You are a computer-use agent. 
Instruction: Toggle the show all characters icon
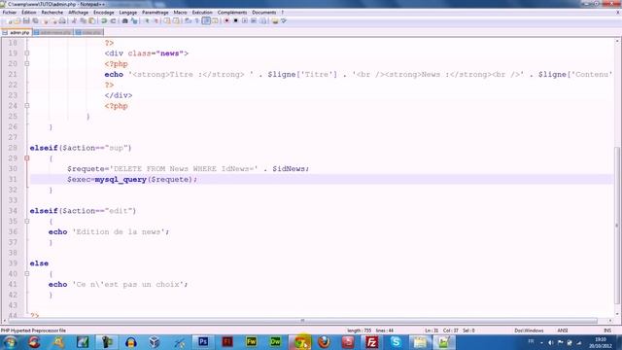tap(196, 20)
